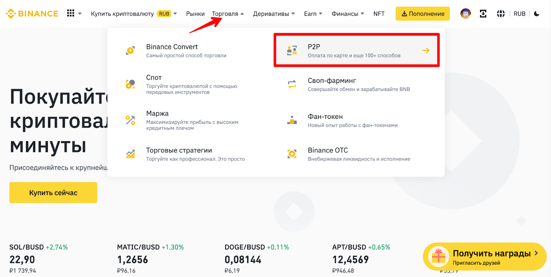Select Своп-фарминг menu entry

pyautogui.click(x=332, y=81)
